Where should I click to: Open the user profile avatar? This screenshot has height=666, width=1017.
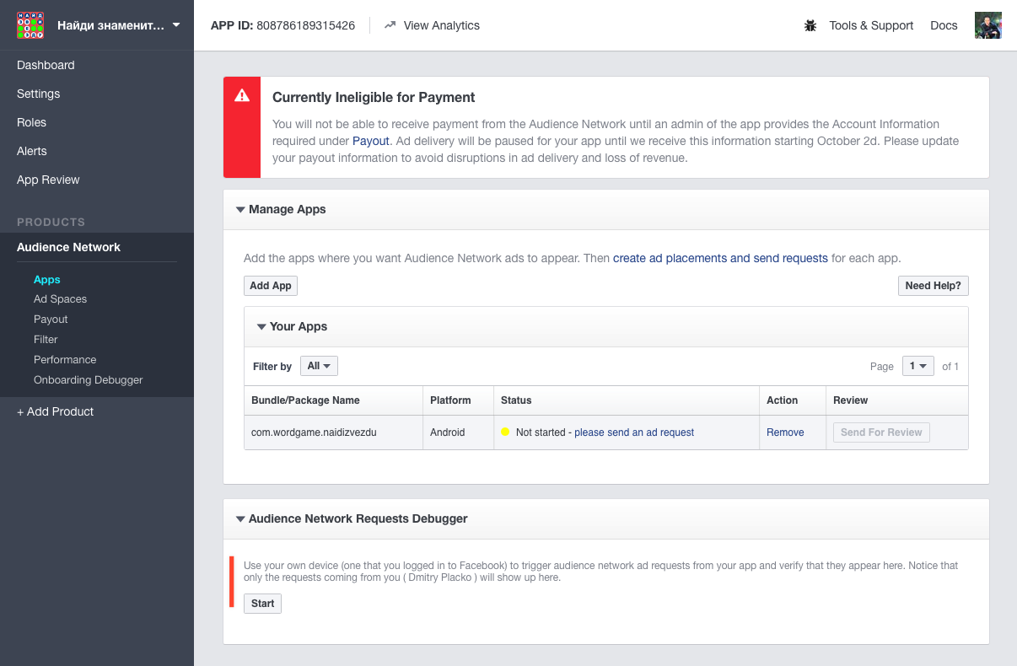pos(988,25)
